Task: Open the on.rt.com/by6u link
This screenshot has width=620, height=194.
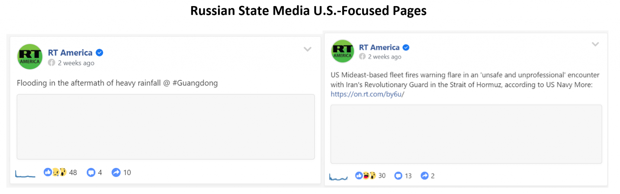Action: pos(367,94)
